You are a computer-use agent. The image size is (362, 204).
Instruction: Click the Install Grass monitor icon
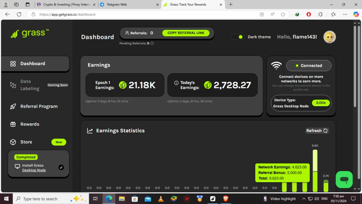tap(18, 167)
